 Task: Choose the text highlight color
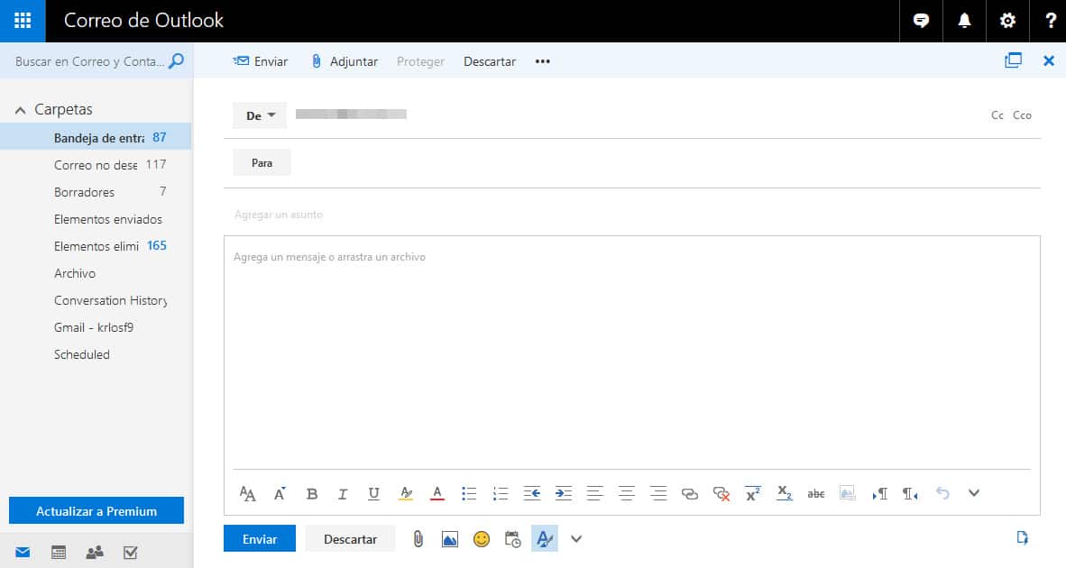pos(406,494)
